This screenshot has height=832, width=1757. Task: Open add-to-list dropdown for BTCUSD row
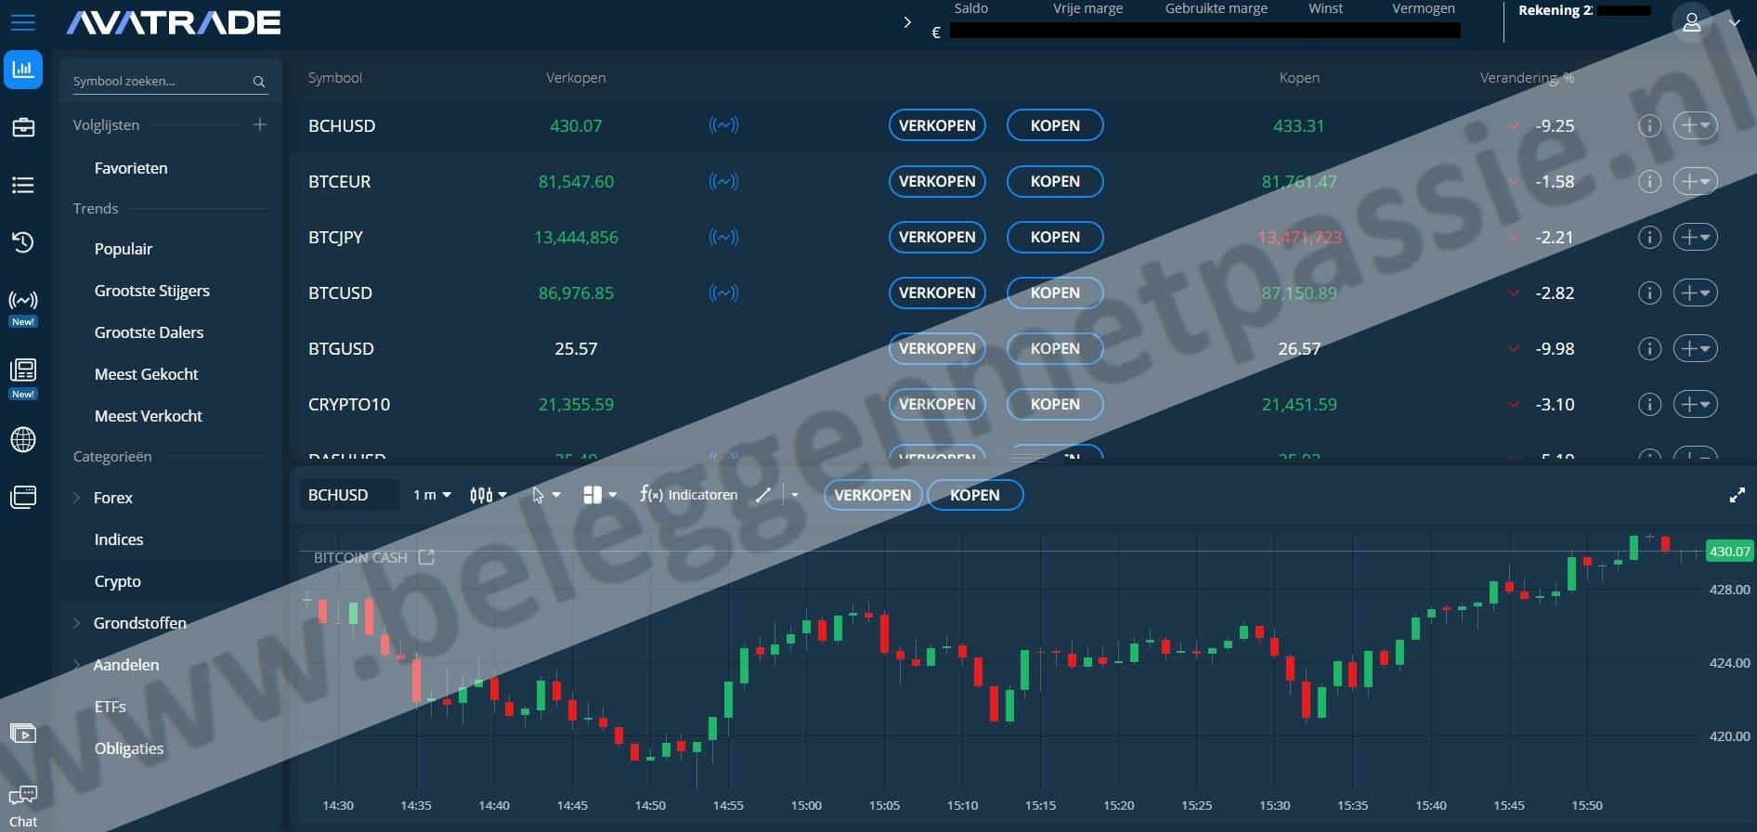(1695, 292)
